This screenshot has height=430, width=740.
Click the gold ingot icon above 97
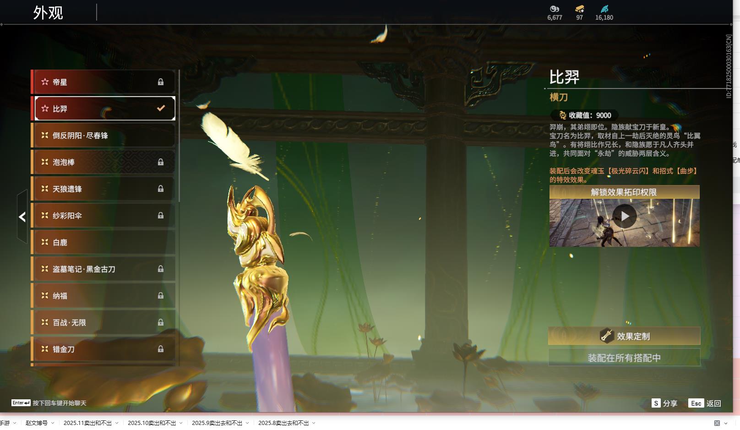(x=580, y=9)
